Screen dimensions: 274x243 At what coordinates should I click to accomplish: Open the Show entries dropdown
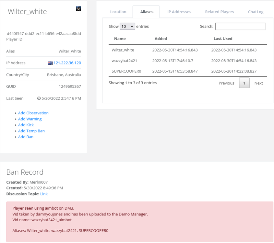tap(127, 27)
